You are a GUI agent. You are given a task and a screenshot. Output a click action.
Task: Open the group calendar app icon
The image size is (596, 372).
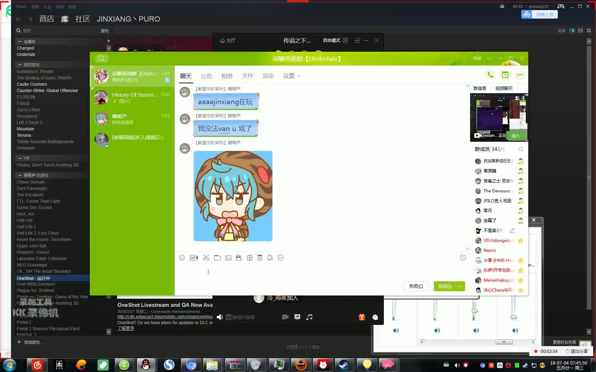[x=505, y=75]
